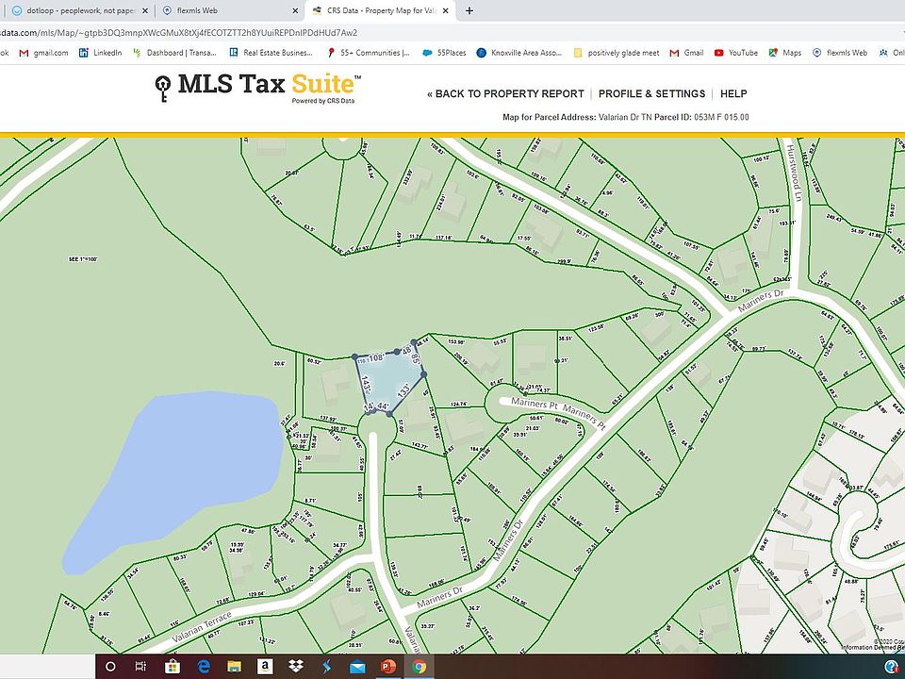The width and height of the screenshot is (905, 679).
Task: Click the SEE 1"=100' map note
Action: pos(83,259)
